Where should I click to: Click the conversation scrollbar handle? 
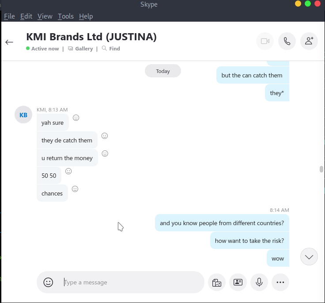pyautogui.click(x=321, y=169)
